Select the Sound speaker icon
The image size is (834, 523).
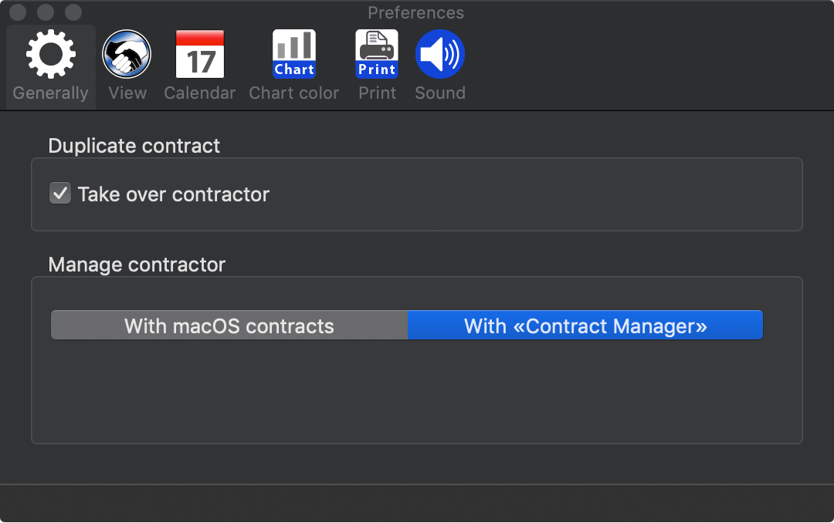440,54
